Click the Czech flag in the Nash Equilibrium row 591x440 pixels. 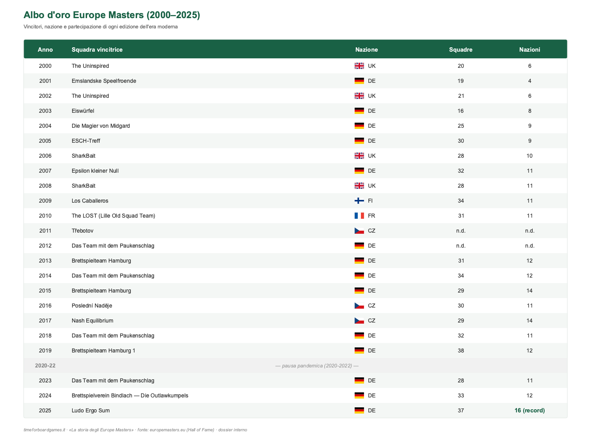(x=359, y=321)
